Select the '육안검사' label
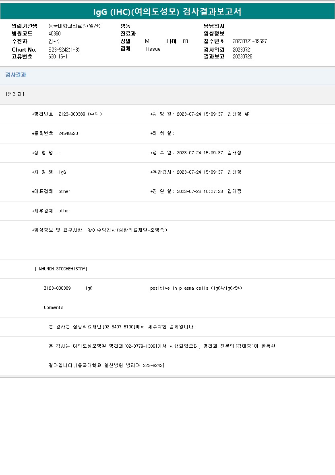Image resolution: width=335 pixels, height=475 pixels. 162,172
